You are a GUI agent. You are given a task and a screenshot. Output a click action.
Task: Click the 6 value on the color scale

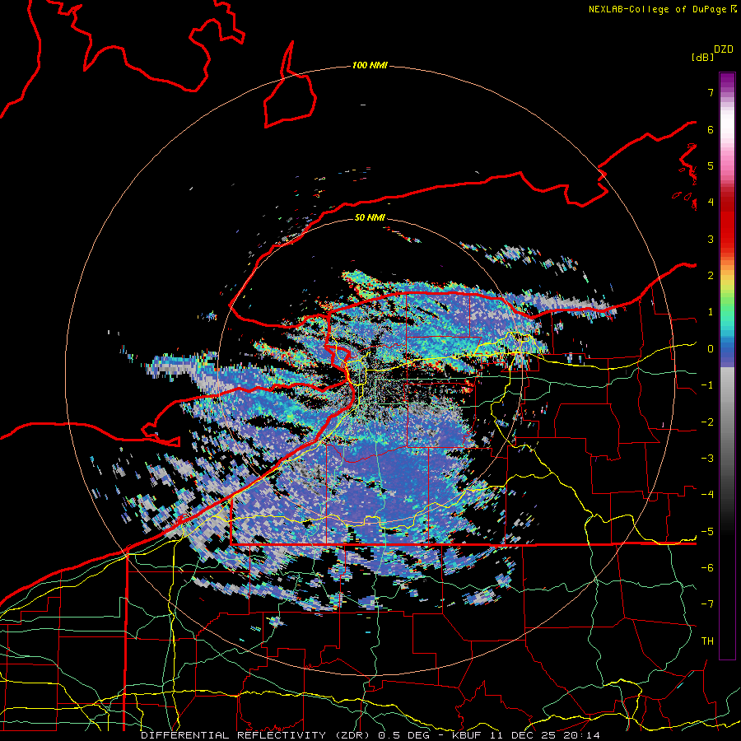pyautogui.click(x=711, y=129)
